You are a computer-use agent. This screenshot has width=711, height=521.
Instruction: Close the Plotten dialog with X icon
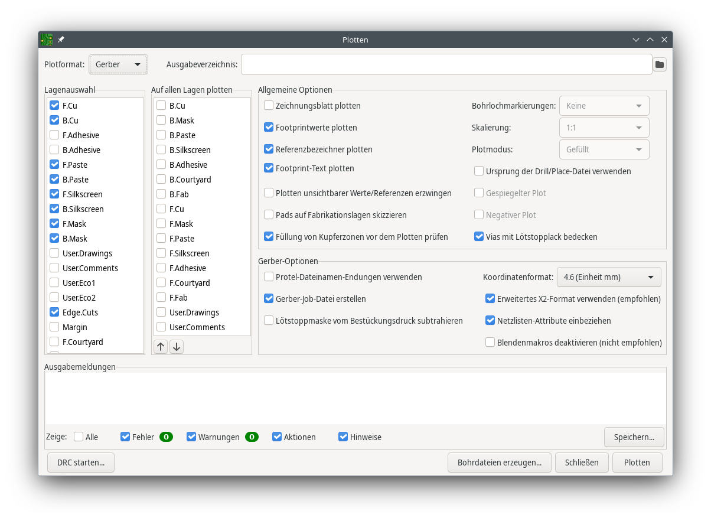664,40
